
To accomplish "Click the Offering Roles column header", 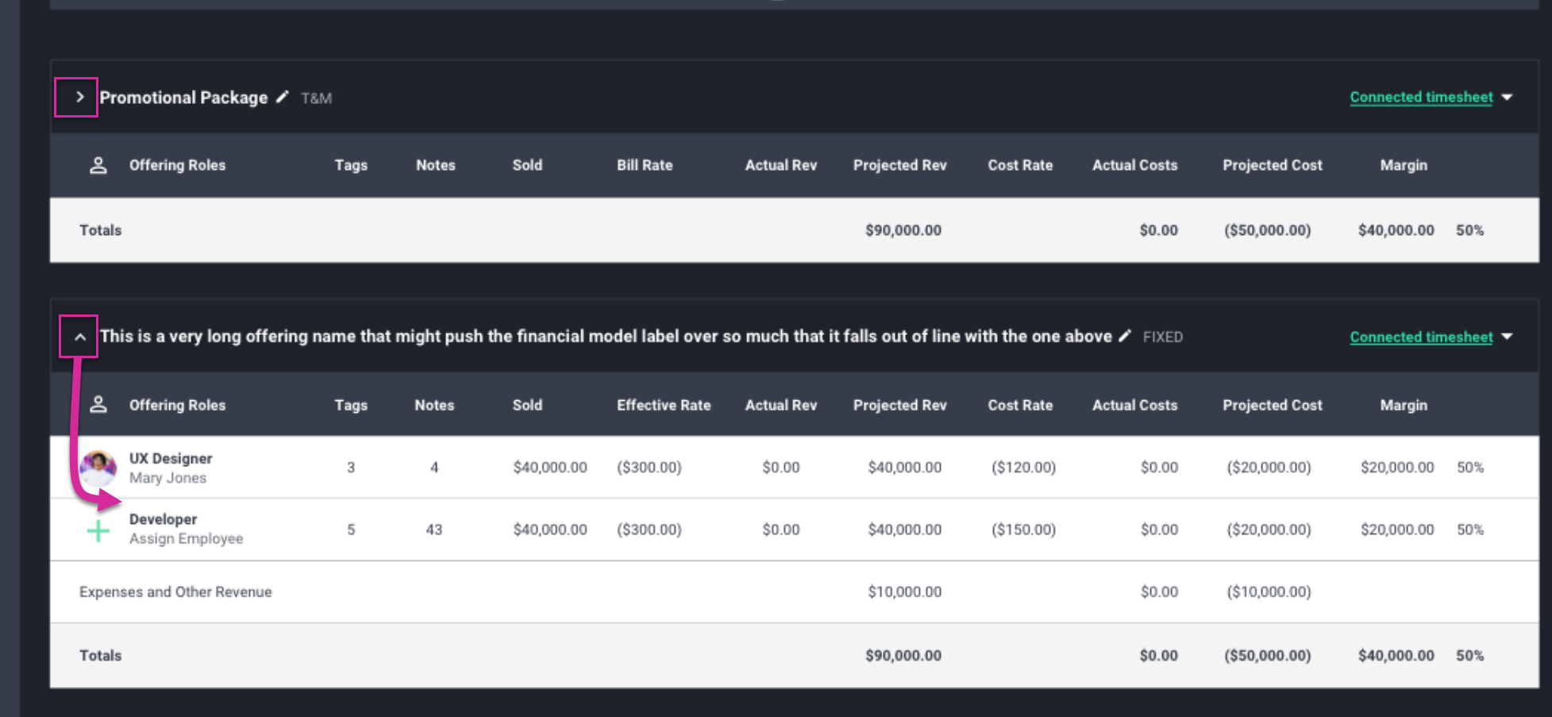I will pos(177,165).
